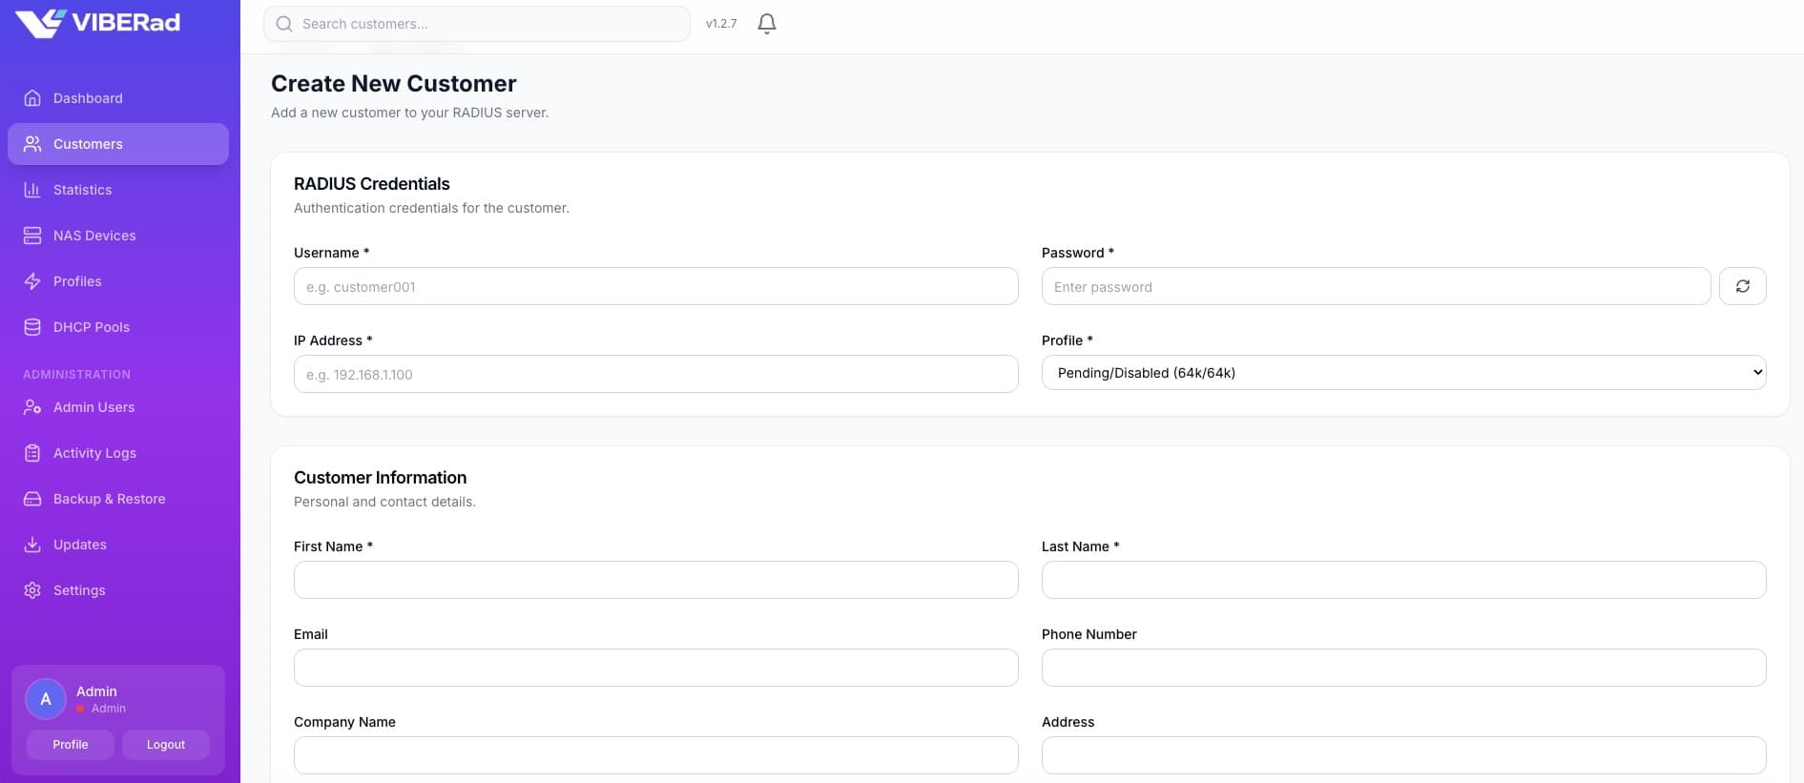Navigate to DHCP Pools
Image resolution: width=1804 pixels, height=783 pixels.
click(x=118, y=327)
